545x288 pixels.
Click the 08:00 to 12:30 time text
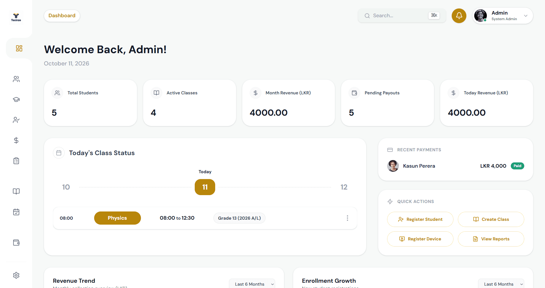pyautogui.click(x=177, y=218)
